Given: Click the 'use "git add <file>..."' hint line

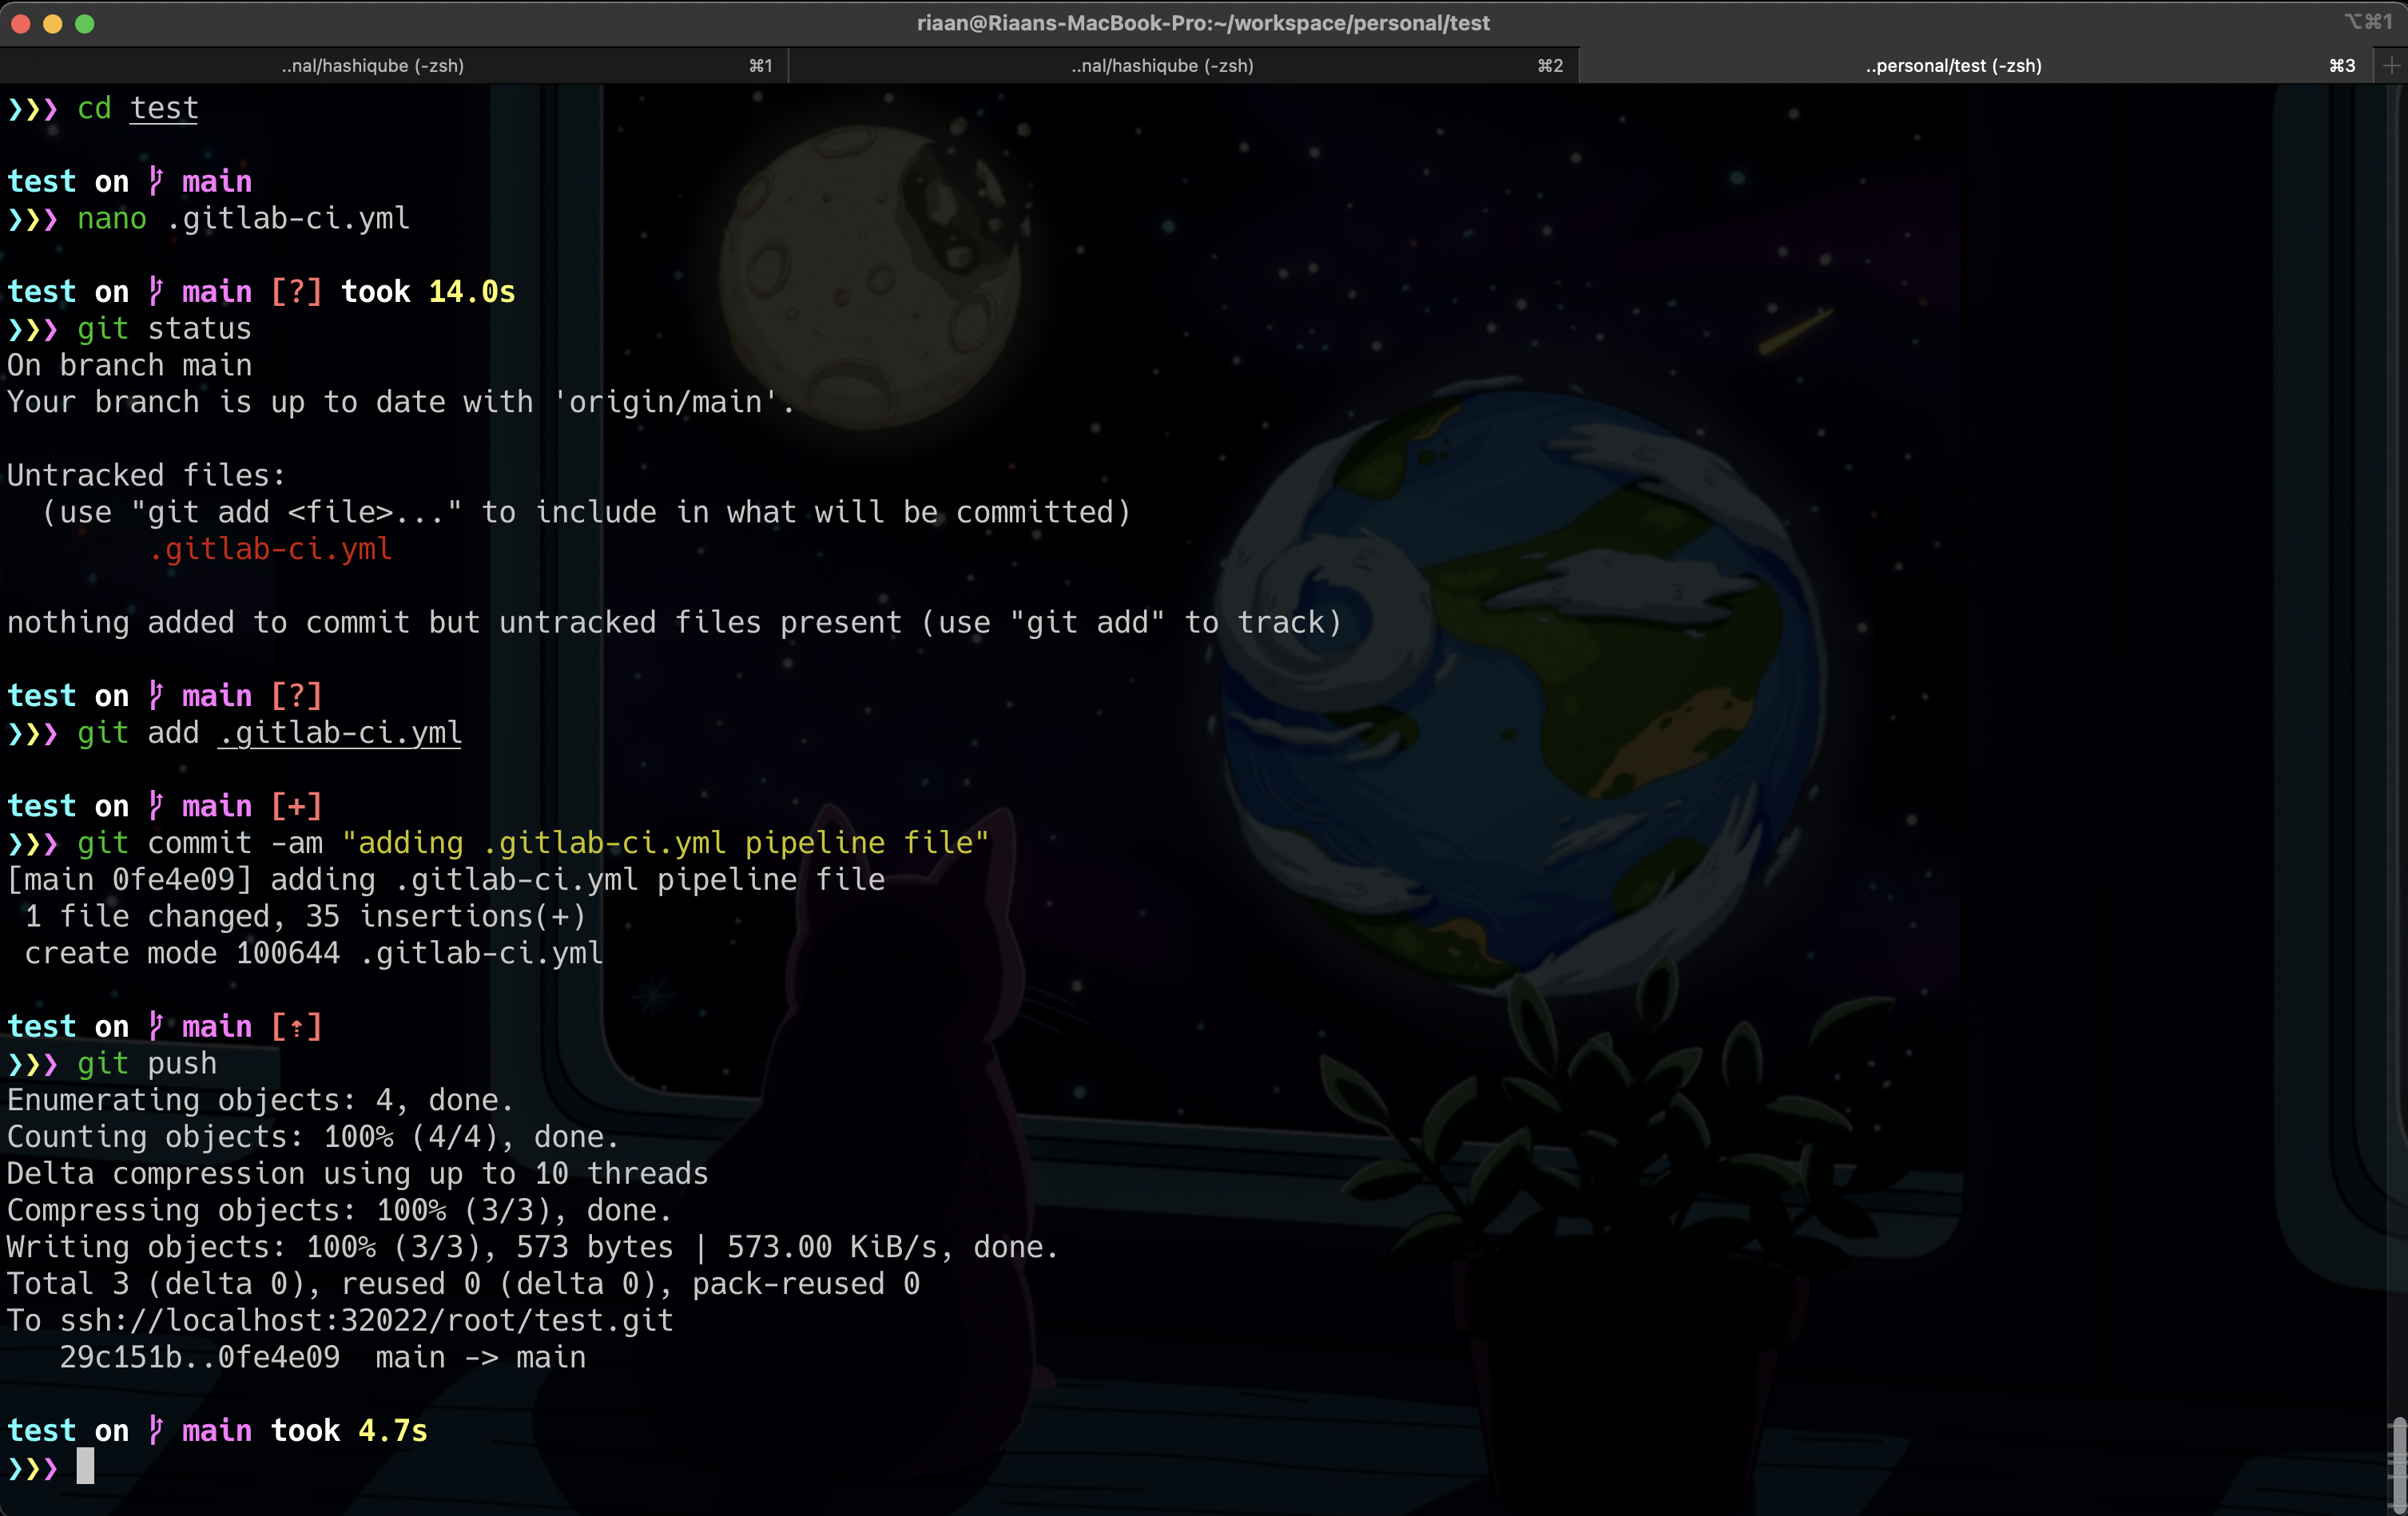Looking at the screenshot, I should coord(586,512).
